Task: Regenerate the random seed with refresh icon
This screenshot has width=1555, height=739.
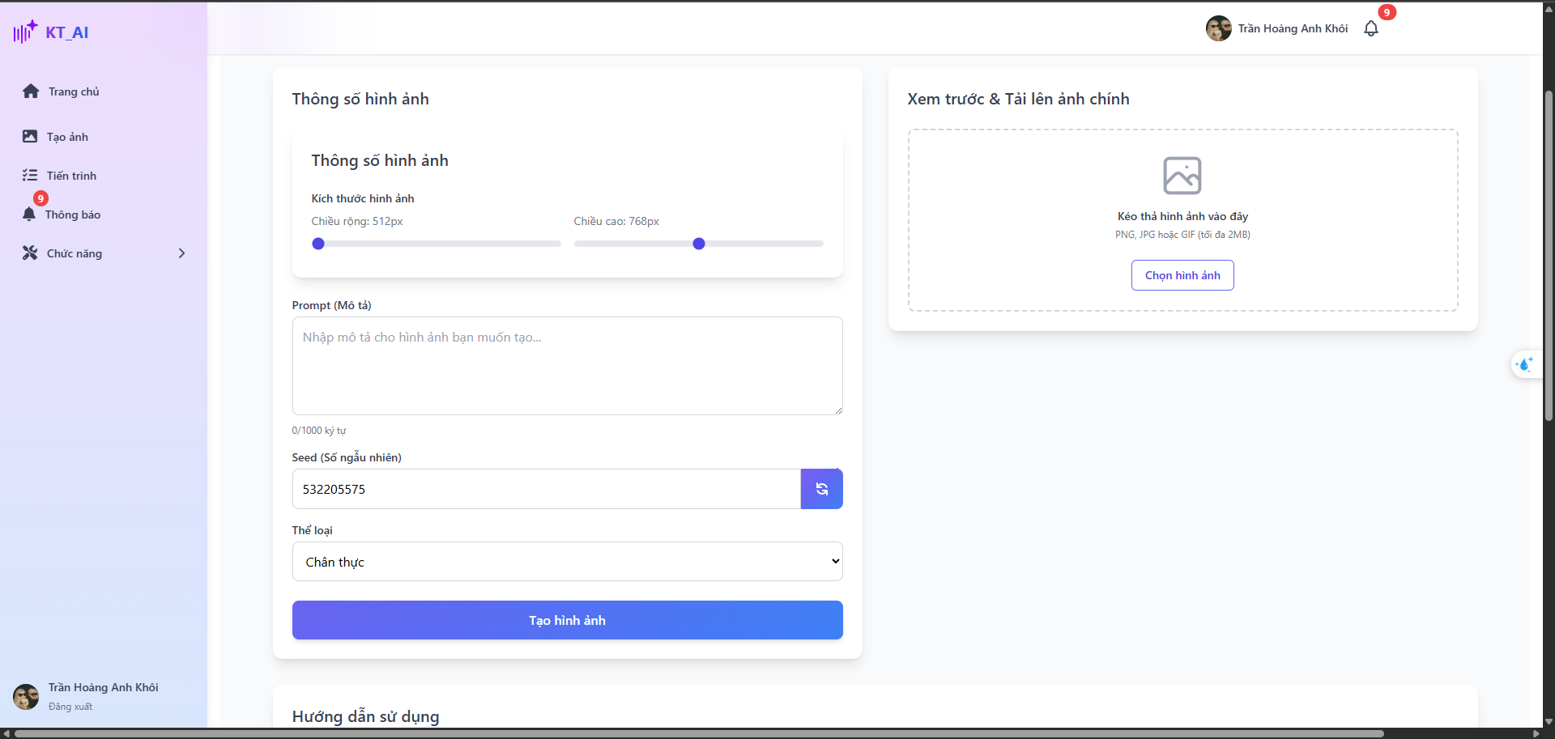Action: (821, 489)
